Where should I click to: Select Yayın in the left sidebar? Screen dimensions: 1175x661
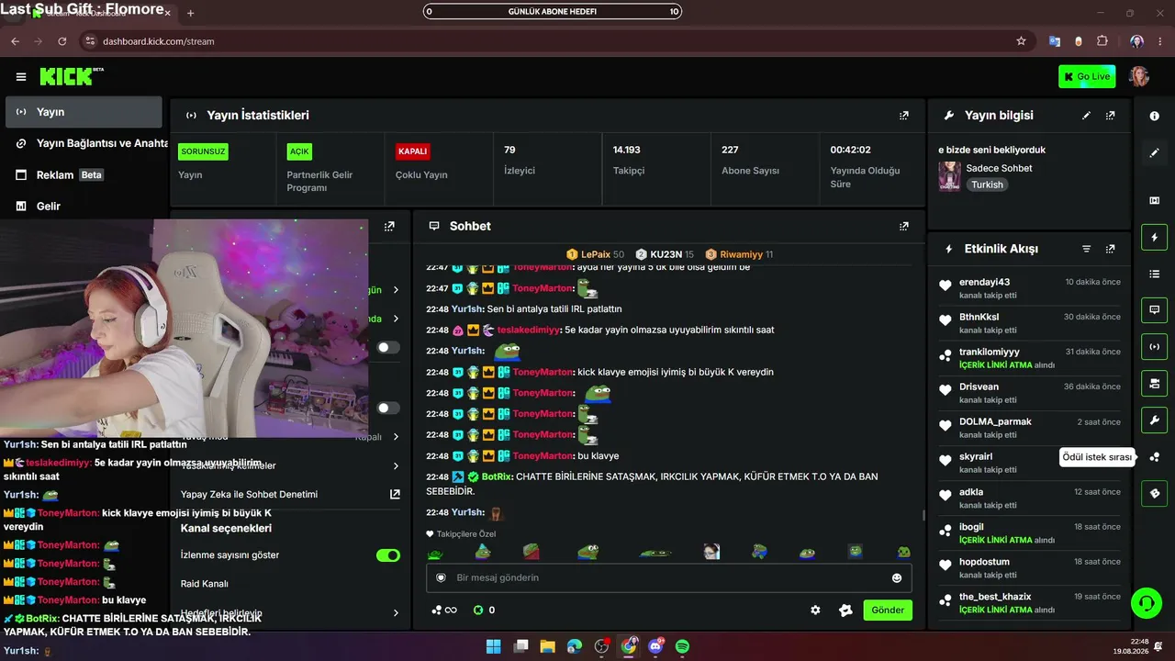tap(84, 112)
